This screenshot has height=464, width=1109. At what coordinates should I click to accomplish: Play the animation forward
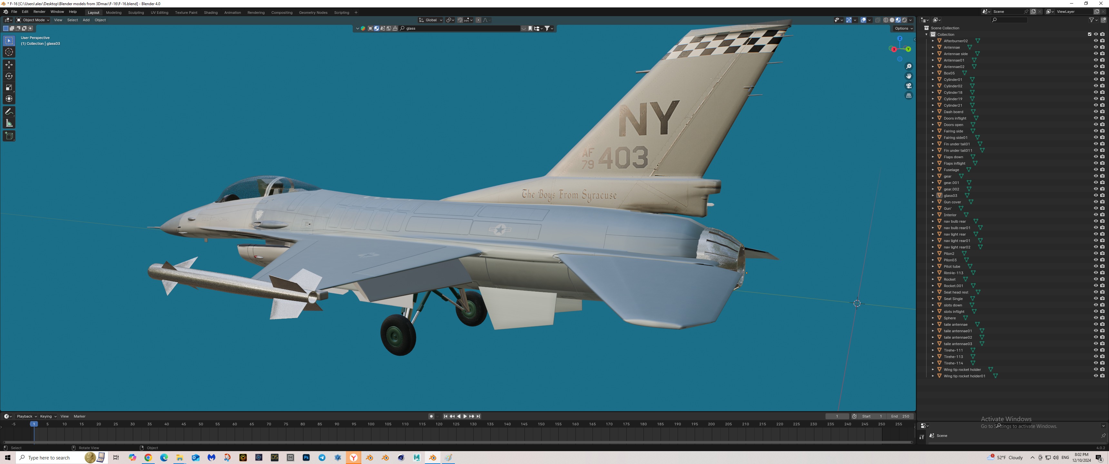[465, 416]
